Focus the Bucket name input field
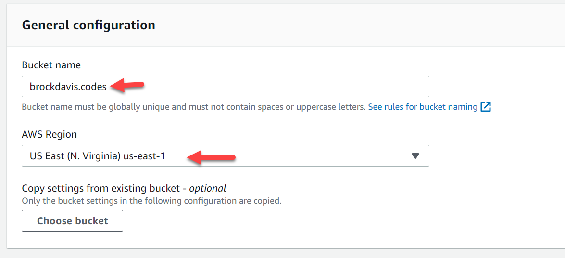Viewport: 565px width, 258px height. (225, 86)
